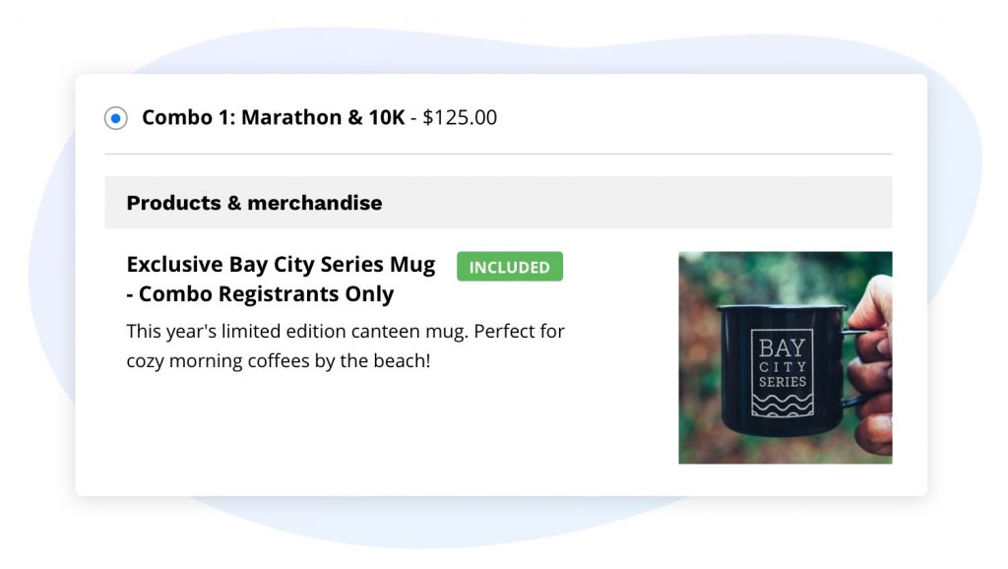This screenshot has height=569, width=1008.
Task: Click the Bay City Series logo on mug
Action: point(783,371)
